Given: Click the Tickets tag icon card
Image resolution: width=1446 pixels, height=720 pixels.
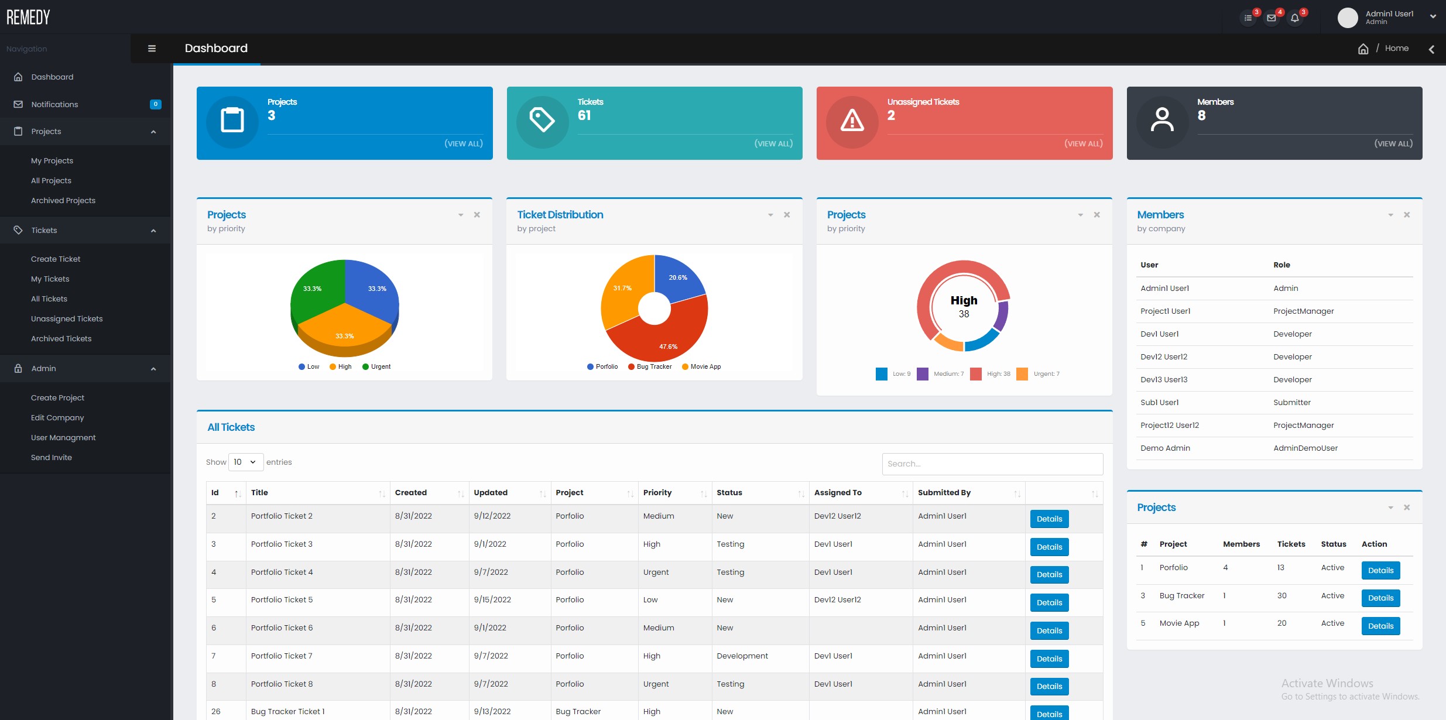Looking at the screenshot, I should pyautogui.click(x=542, y=122).
